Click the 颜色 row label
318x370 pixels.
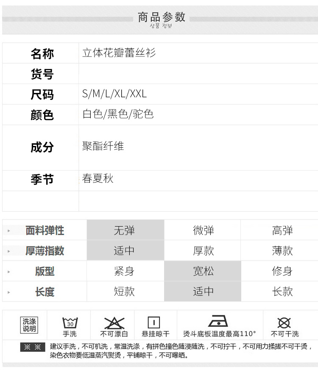42,115
